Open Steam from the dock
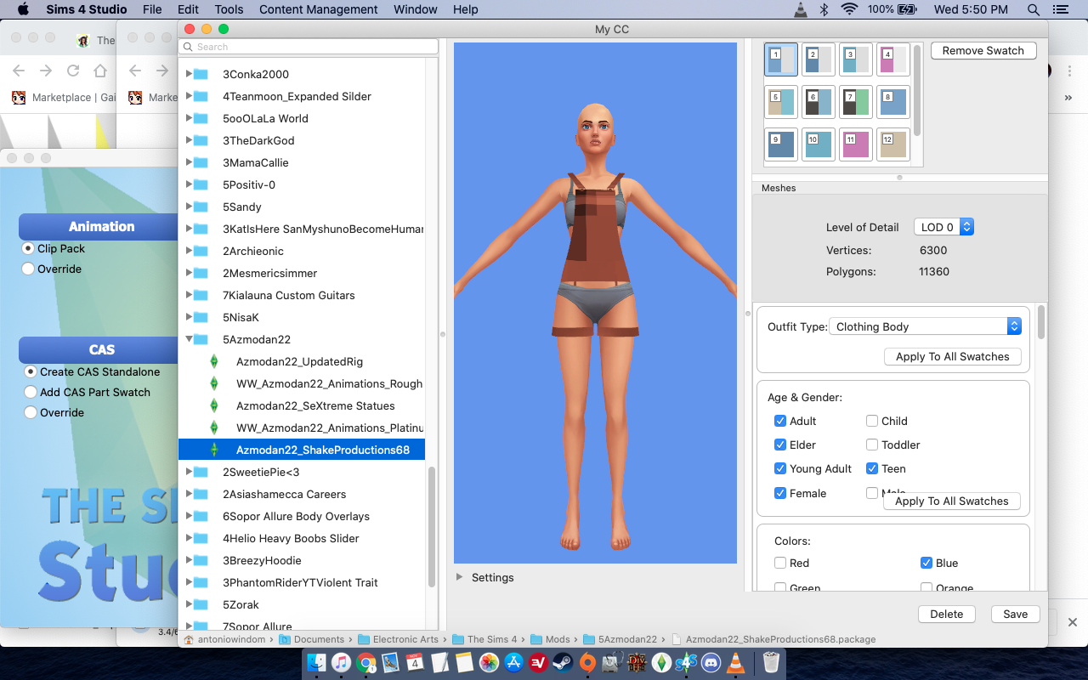The height and width of the screenshot is (680, 1088). [x=563, y=662]
